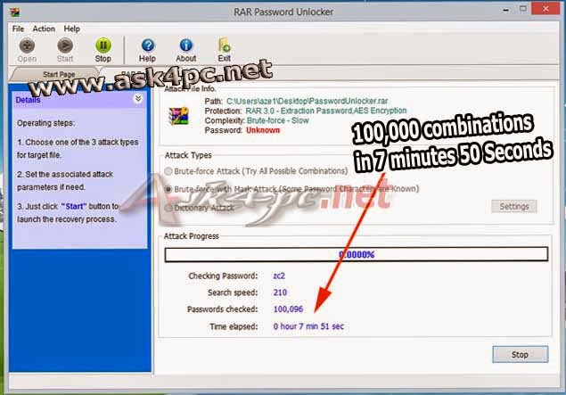This screenshot has height=395, width=566.
Task: Click the RAR 3.0 protection text
Action: [x=326, y=111]
